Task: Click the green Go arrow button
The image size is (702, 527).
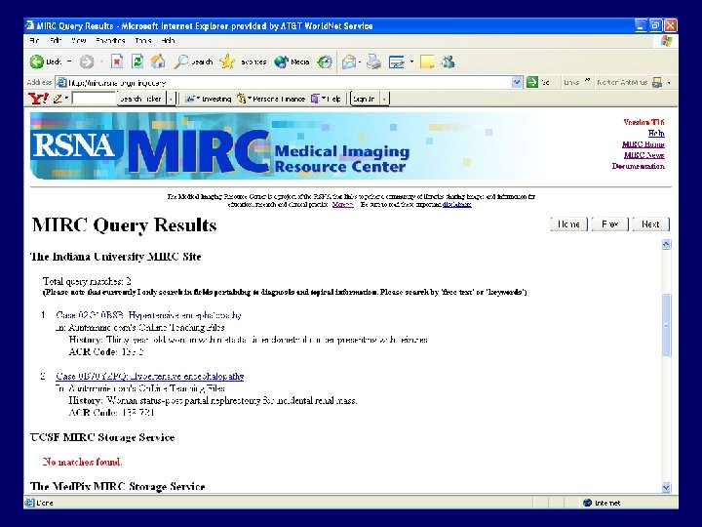Action: 532,82
